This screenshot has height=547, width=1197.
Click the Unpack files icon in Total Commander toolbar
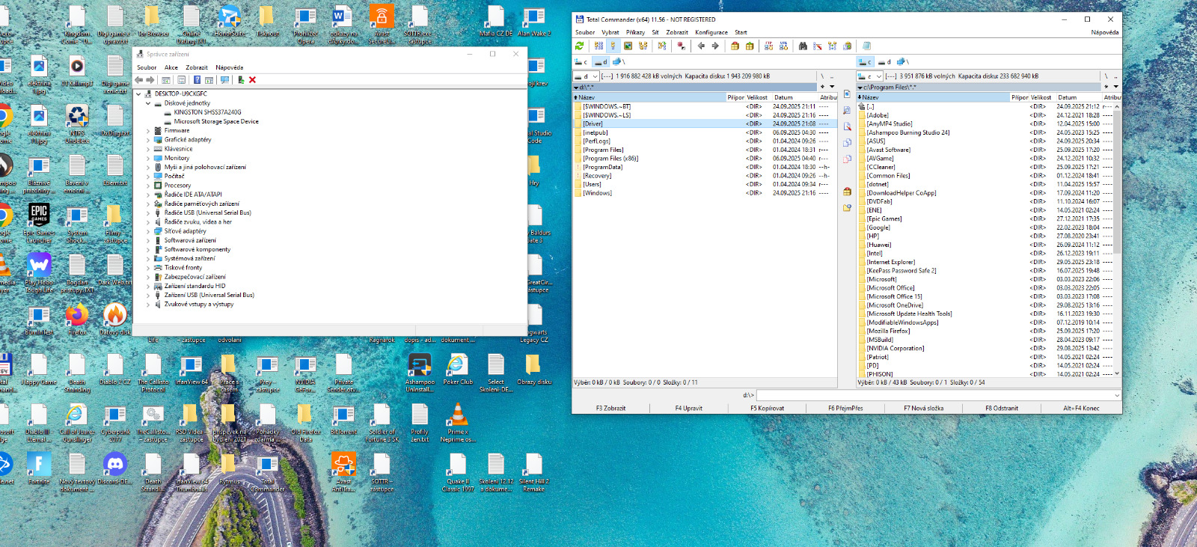750,46
